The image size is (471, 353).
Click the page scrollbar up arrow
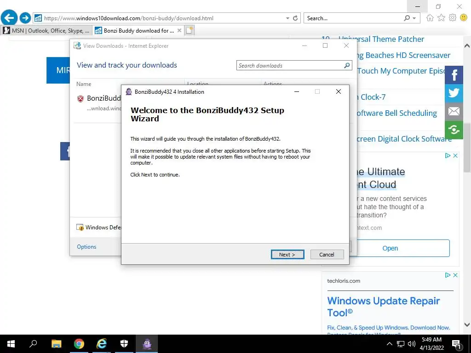point(467,46)
